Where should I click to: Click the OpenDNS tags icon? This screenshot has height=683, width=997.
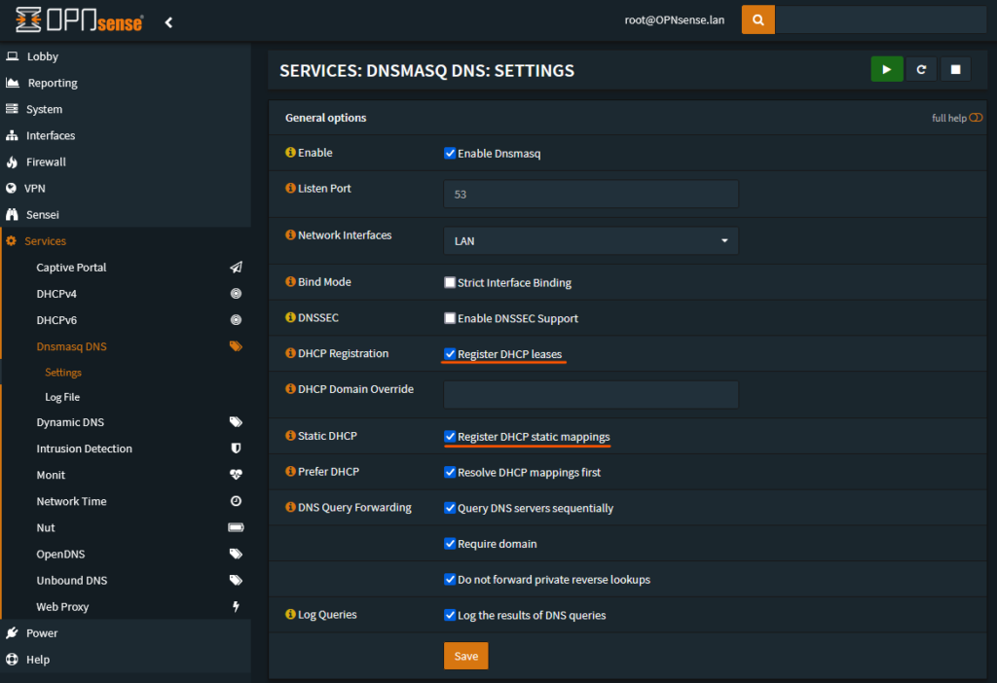(236, 554)
